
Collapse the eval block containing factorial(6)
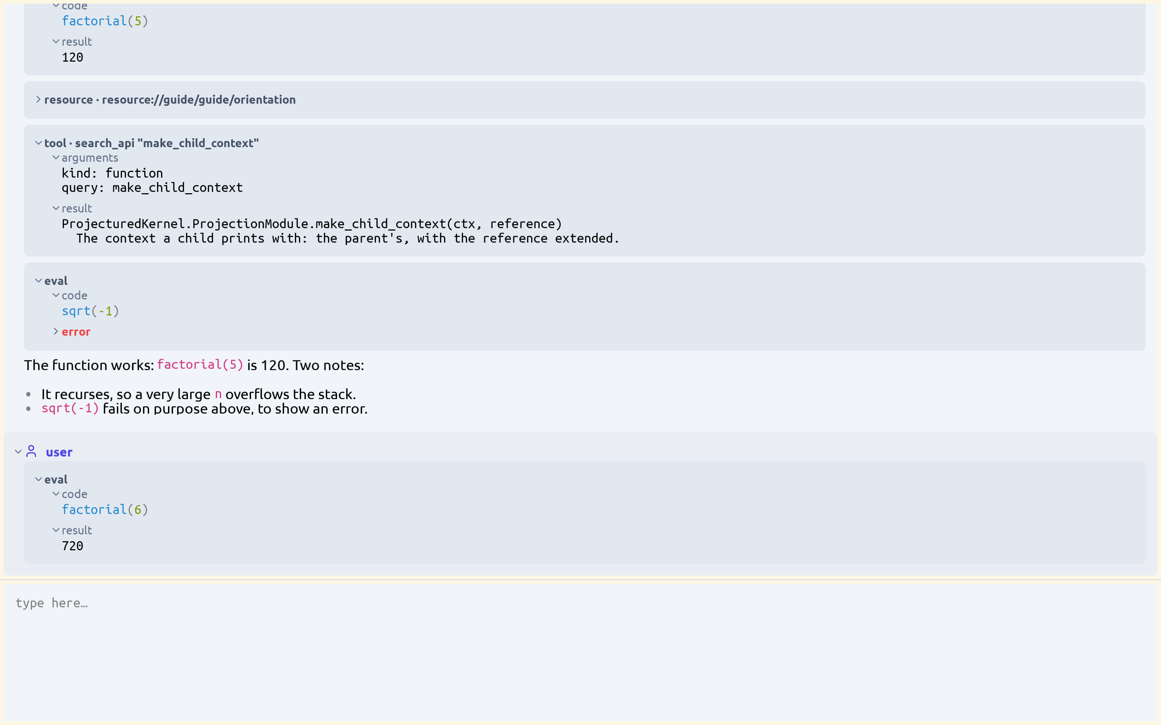pos(38,480)
